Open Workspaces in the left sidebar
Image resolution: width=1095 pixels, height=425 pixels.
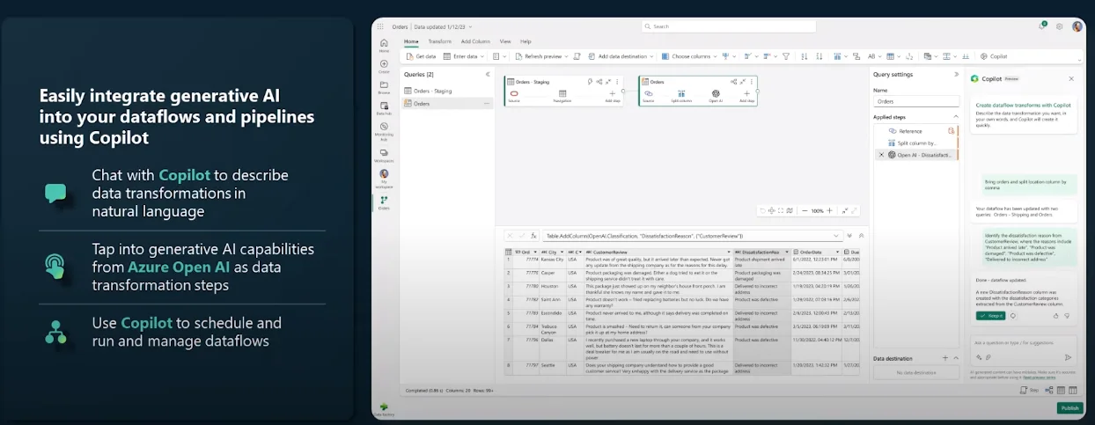pos(384,152)
